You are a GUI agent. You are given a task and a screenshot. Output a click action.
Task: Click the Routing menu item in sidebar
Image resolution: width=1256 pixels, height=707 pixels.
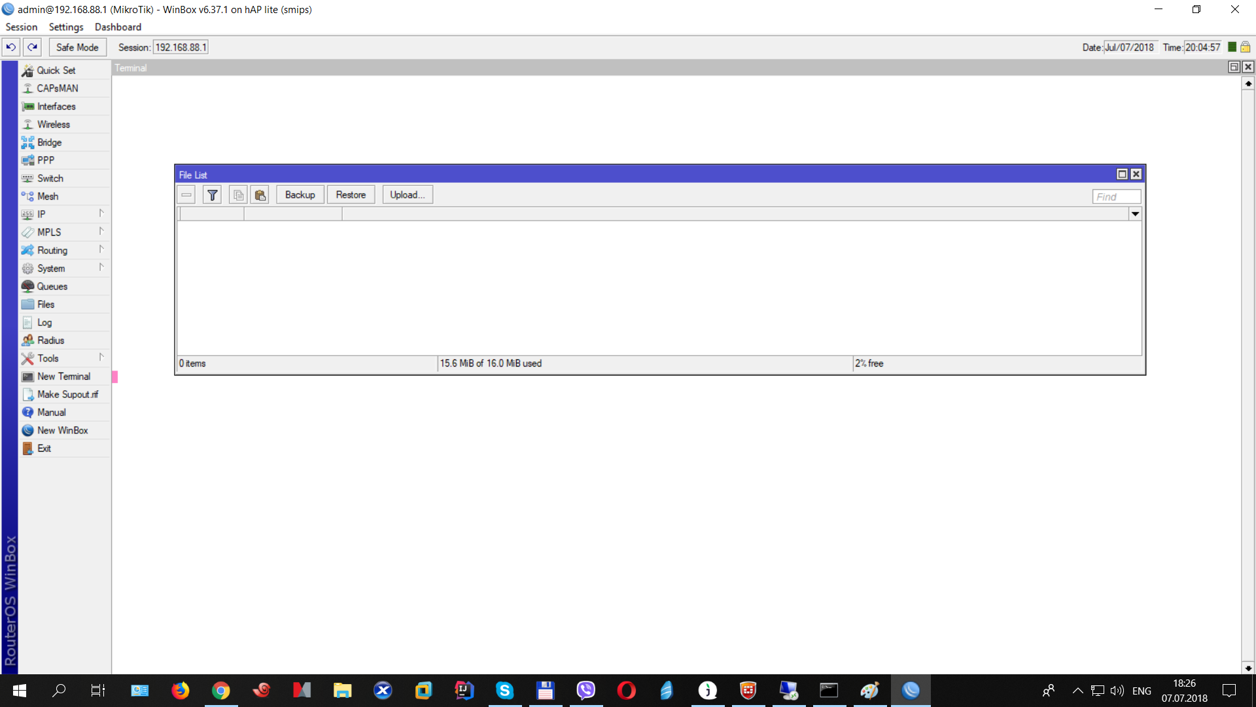click(x=65, y=250)
